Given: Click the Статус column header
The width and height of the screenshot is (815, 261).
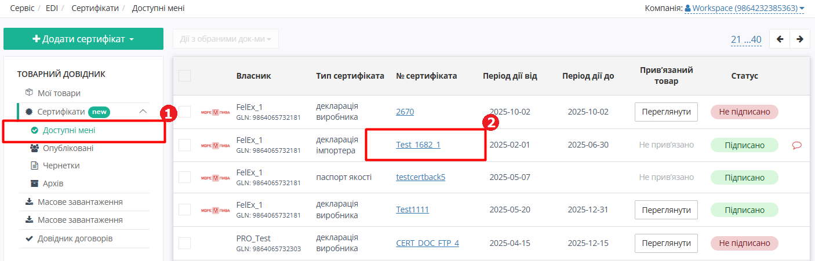Looking at the screenshot, I should 744,76.
